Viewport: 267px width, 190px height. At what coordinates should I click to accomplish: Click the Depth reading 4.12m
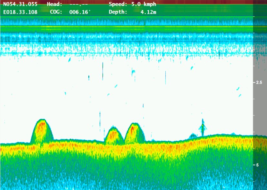click(148, 12)
